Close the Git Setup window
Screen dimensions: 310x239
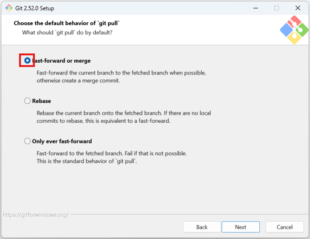(297, 7)
